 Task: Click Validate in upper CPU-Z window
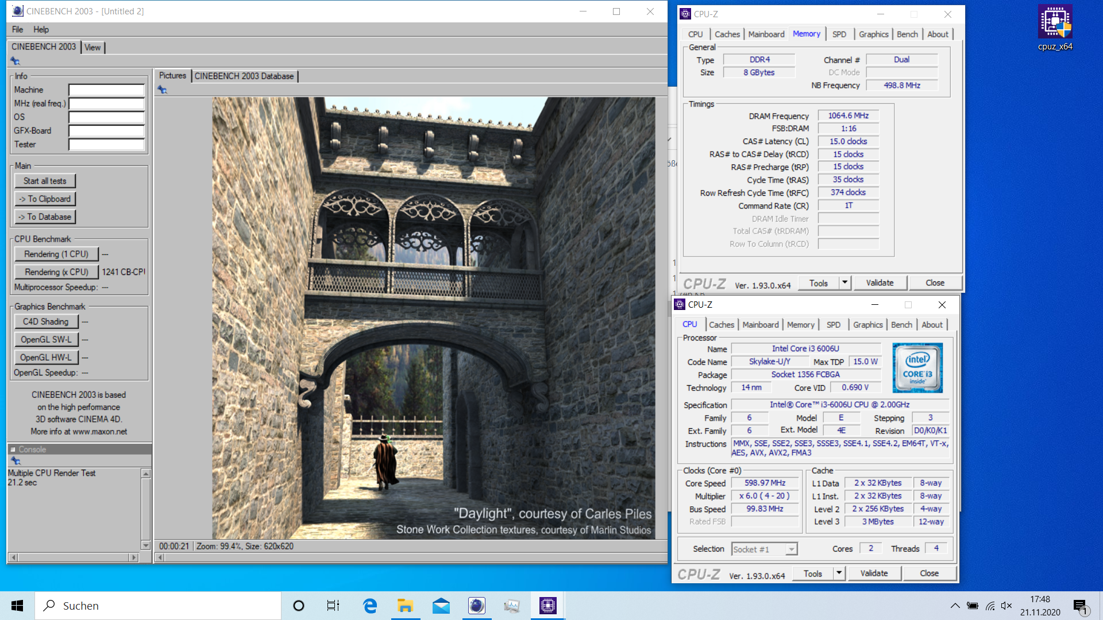(880, 282)
